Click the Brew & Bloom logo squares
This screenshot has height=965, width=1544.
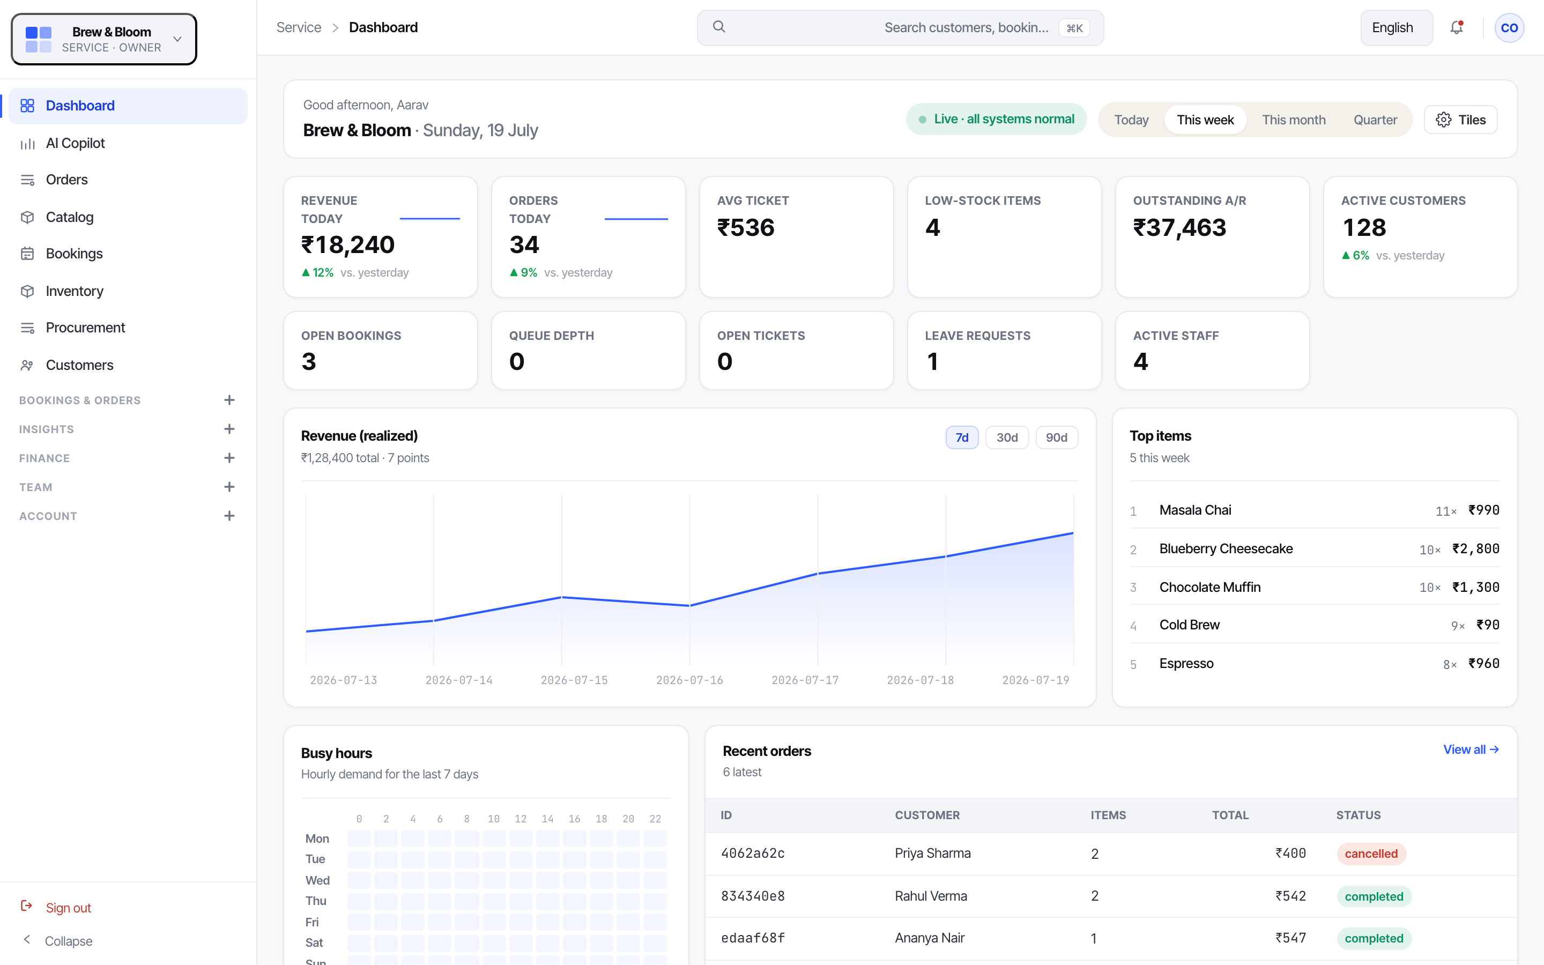(38, 39)
